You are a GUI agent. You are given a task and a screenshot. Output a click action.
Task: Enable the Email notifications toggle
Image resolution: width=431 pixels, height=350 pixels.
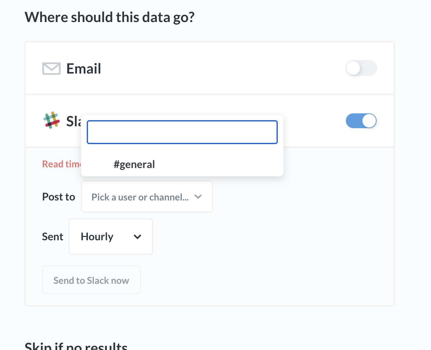tap(361, 68)
